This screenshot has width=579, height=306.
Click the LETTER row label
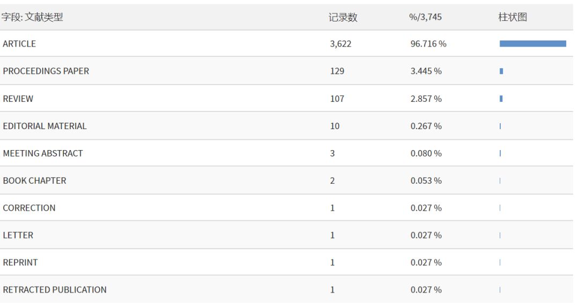point(18,236)
